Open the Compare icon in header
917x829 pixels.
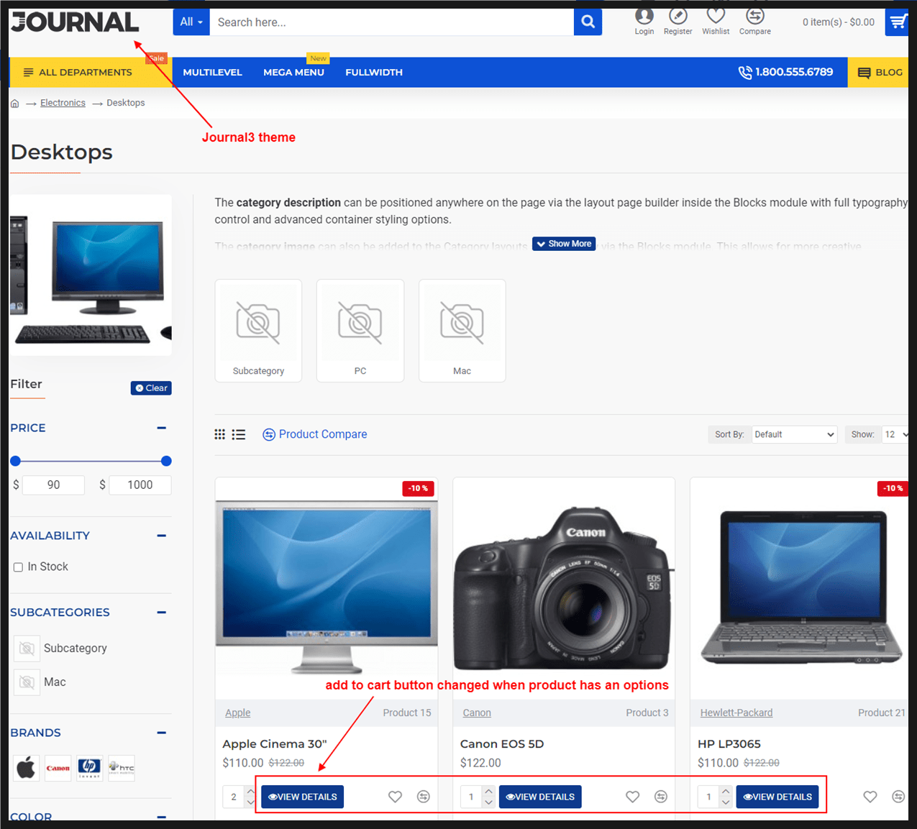(754, 22)
